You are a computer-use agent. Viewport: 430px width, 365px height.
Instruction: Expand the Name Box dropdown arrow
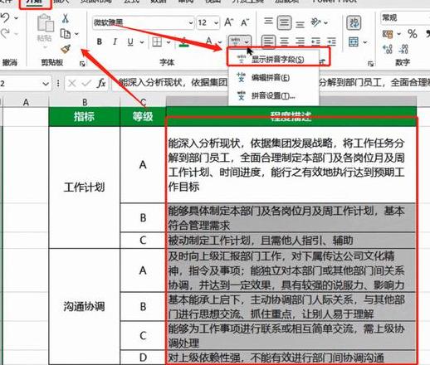pyautogui.click(x=46, y=83)
